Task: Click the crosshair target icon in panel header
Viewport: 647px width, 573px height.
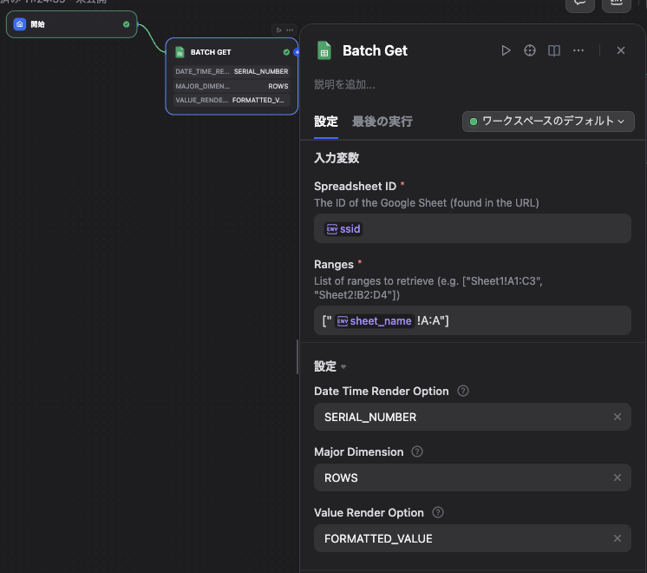Action: pos(530,50)
